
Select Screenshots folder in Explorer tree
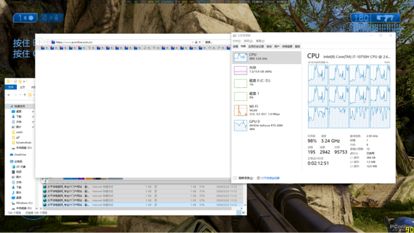[23, 142]
